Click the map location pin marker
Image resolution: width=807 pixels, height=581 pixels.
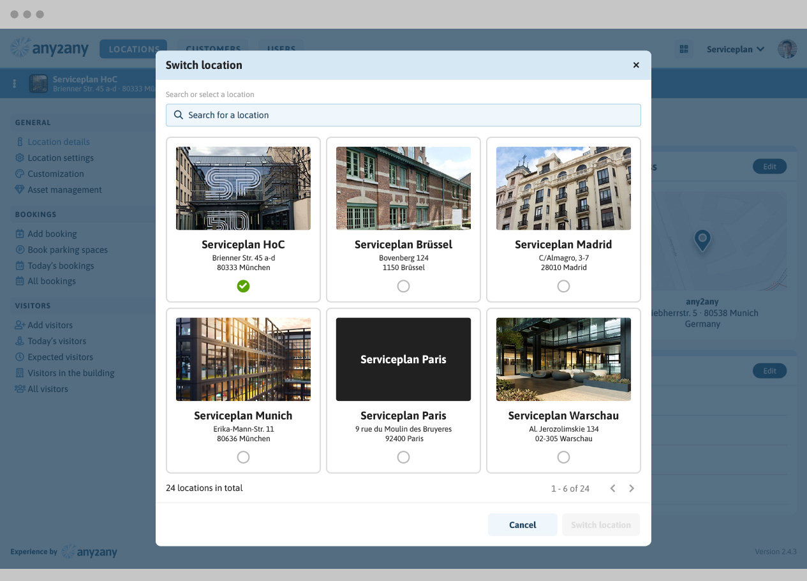tap(702, 240)
